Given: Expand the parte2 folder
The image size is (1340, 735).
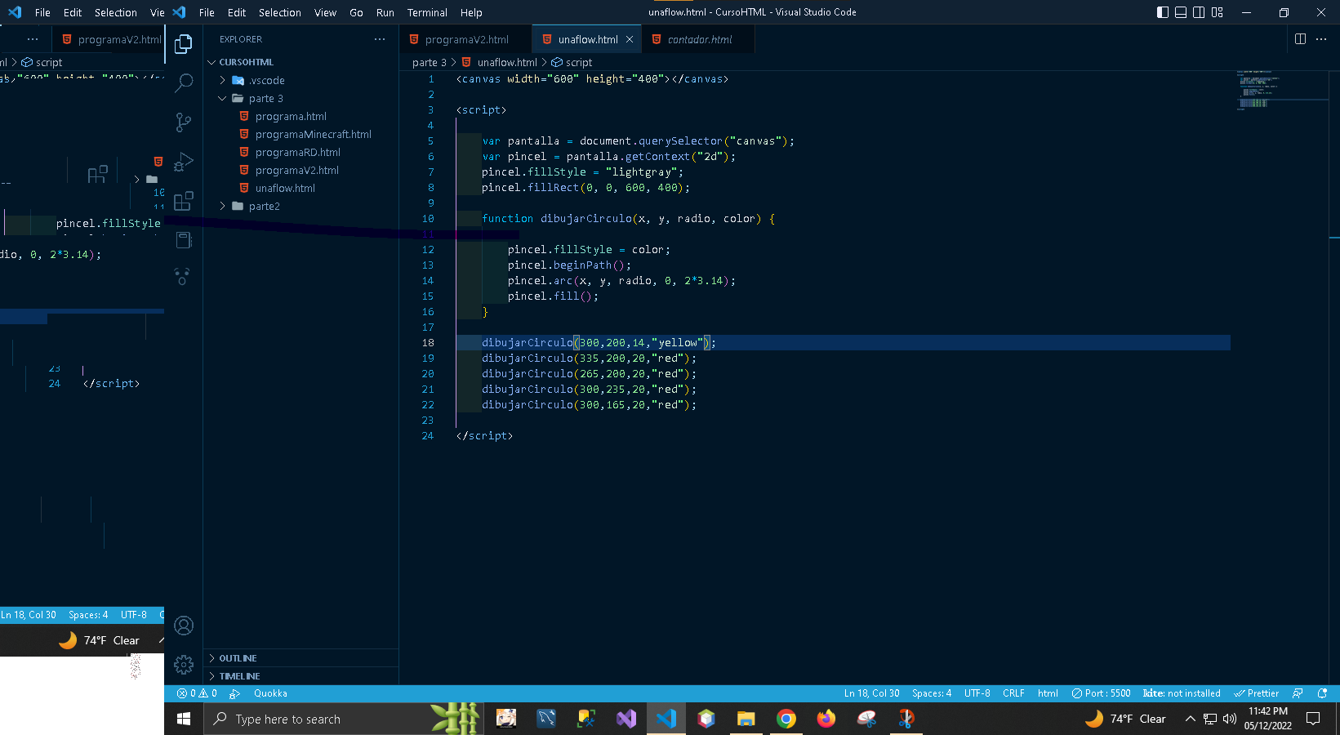Looking at the screenshot, I should (300, 206).
